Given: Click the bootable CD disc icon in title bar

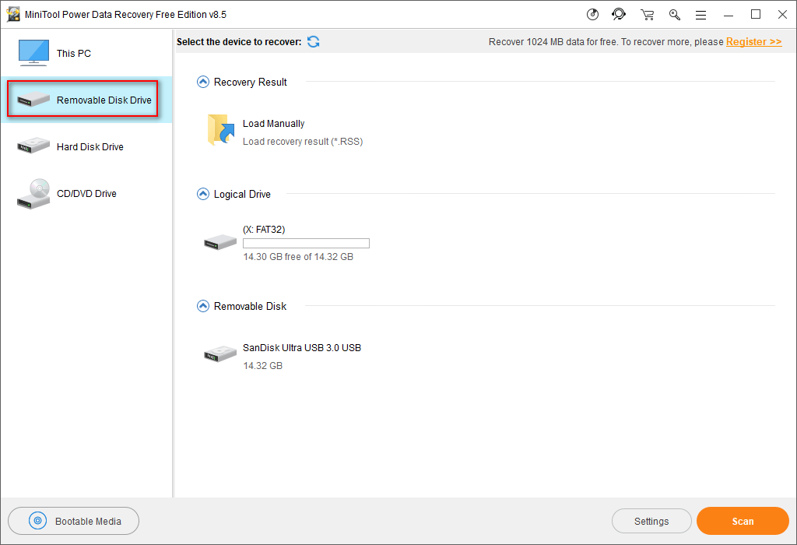Looking at the screenshot, I should (x=592, y=14).
